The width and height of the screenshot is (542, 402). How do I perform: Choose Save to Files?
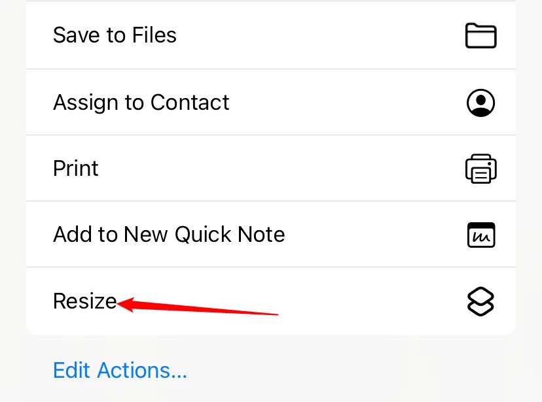[115, 35]
